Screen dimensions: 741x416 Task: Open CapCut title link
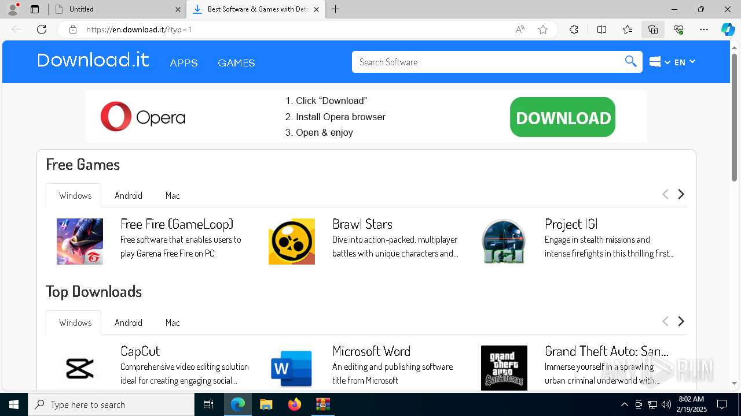click(140, 351)
